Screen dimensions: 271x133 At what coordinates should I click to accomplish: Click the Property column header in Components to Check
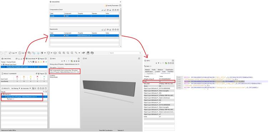tap(81, 13)
